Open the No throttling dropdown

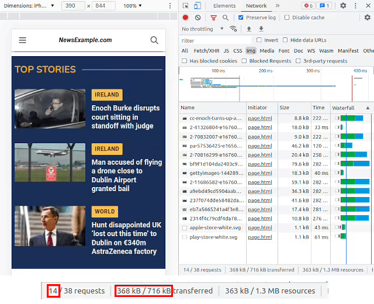pyautogui.click(x=202, y=29)
